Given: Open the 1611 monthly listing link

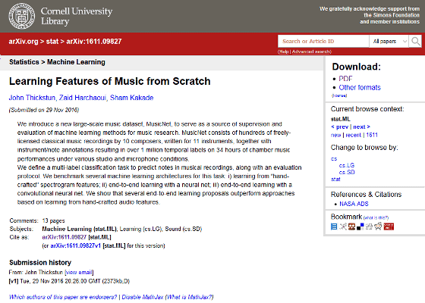Looking at the screenshot, I should (372, 135).
